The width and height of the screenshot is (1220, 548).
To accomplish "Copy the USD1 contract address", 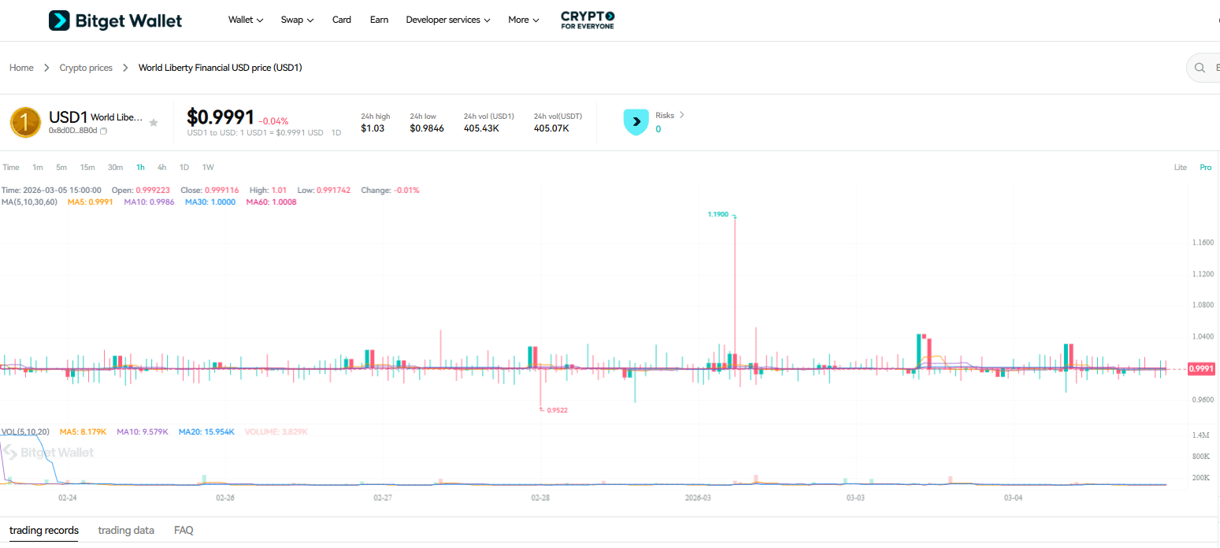I will (103, 131).
